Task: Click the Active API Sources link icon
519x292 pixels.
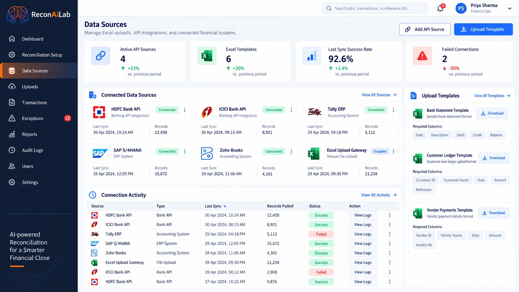Action: pos(101,56)
